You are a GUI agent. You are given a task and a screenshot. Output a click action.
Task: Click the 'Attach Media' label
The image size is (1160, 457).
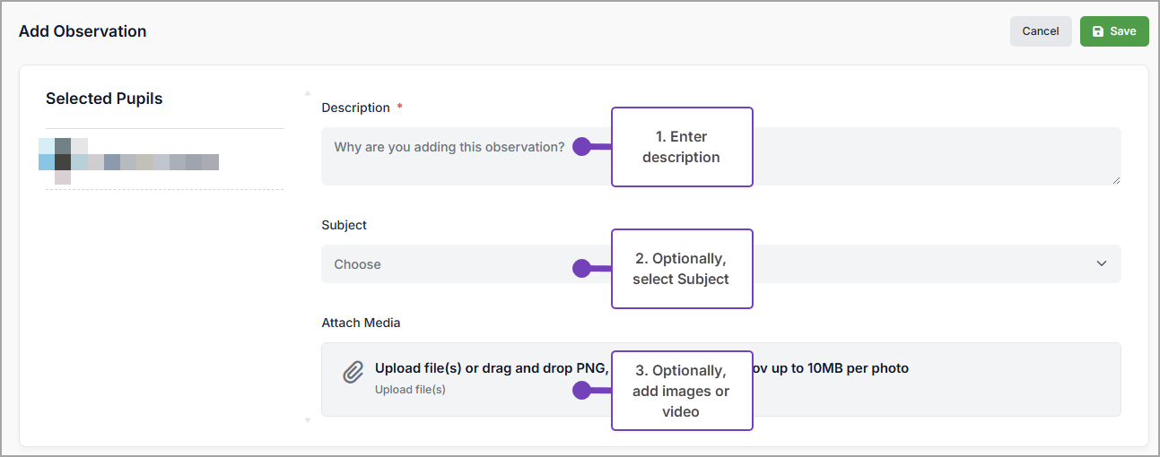(x=361, y=323)
